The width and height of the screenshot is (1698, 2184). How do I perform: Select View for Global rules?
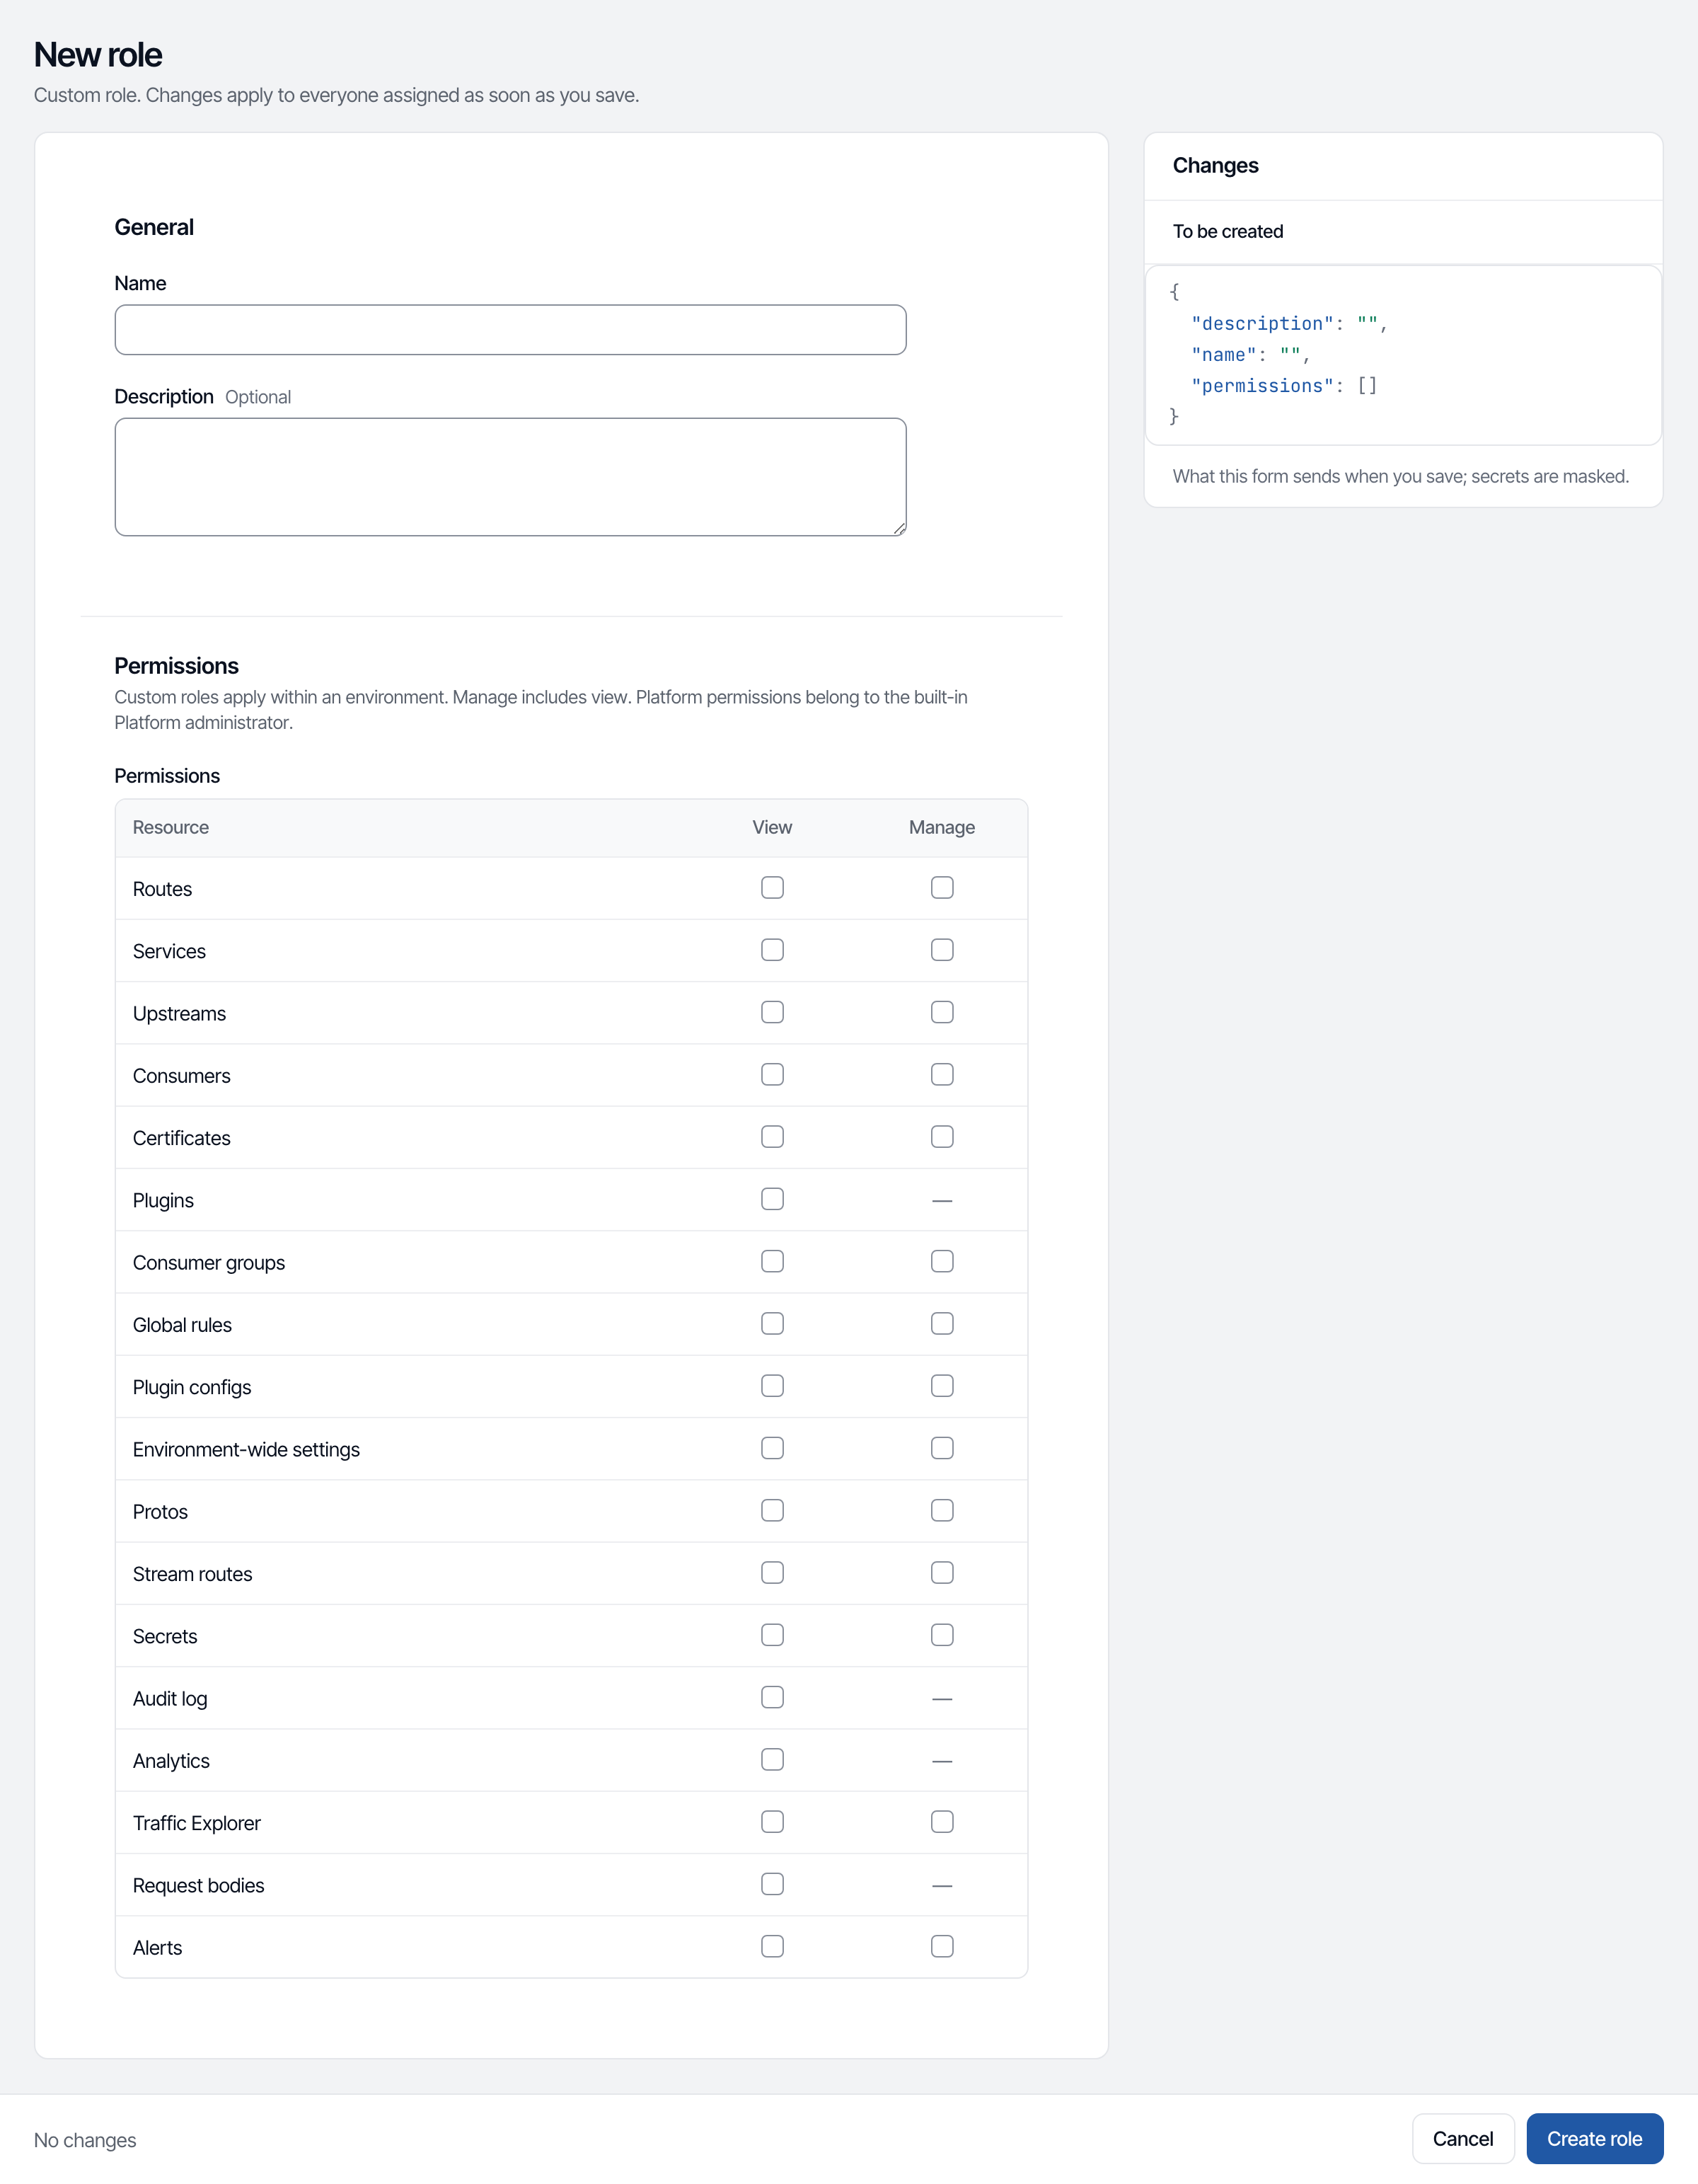[772, 1324]
